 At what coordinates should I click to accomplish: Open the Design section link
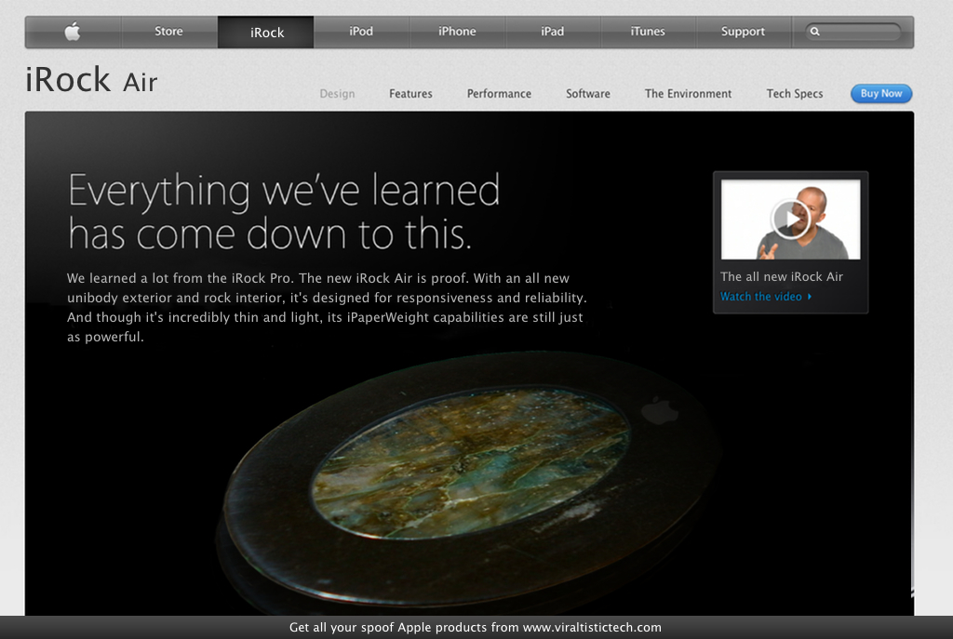337,94
